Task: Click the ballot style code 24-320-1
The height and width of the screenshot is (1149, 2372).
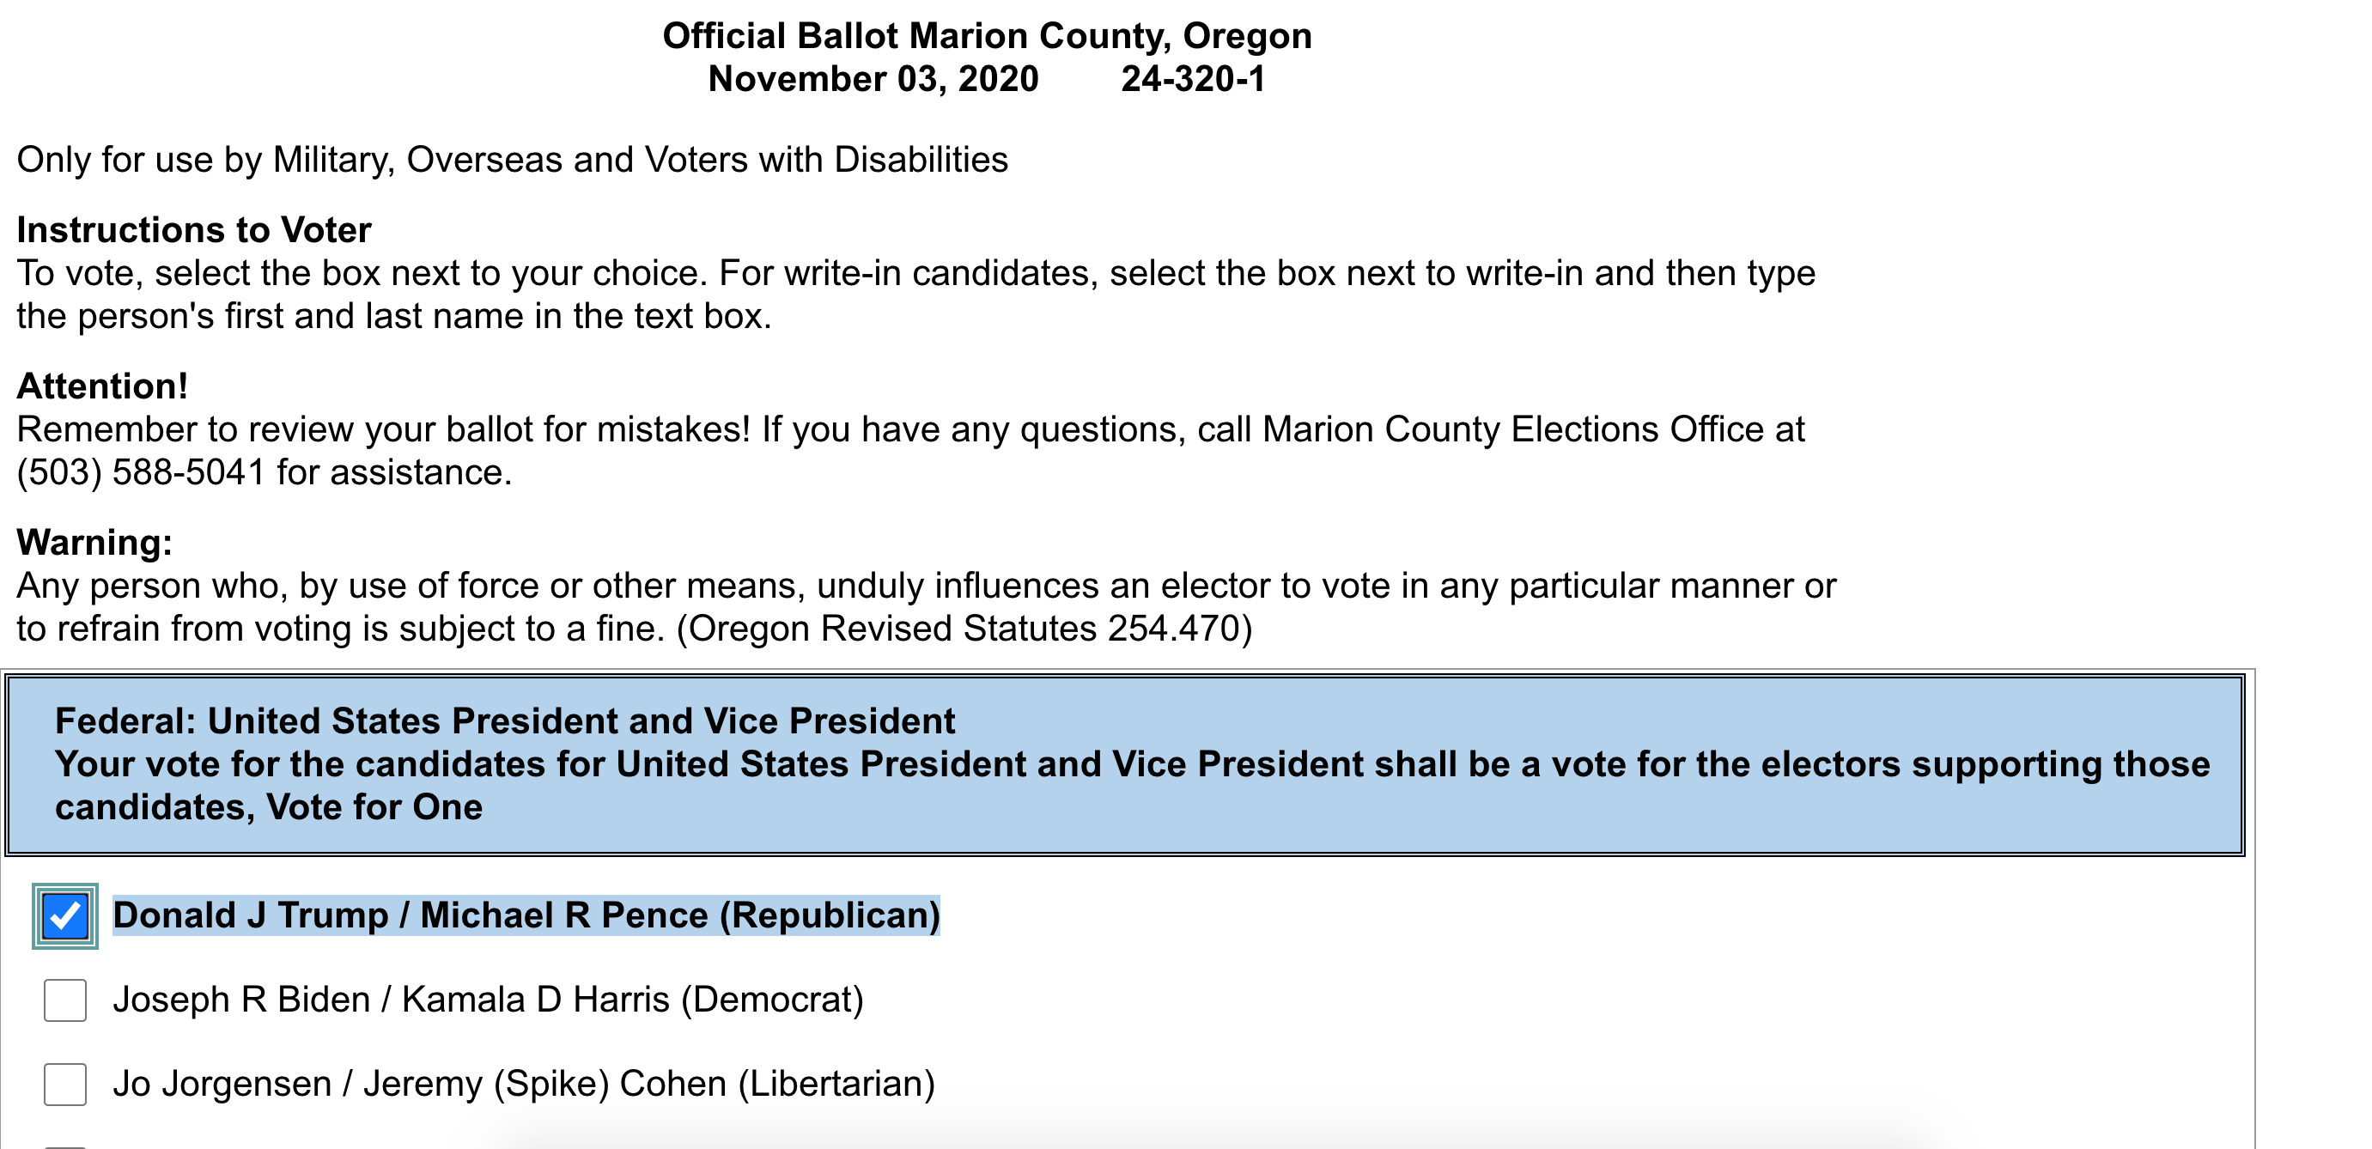Action: click(1194, 79)
